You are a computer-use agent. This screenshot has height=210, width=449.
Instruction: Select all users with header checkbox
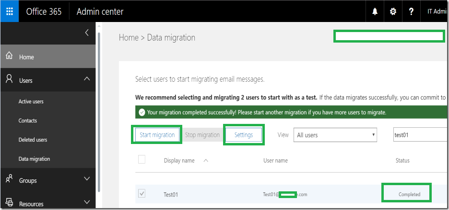(x=142, y=159)
